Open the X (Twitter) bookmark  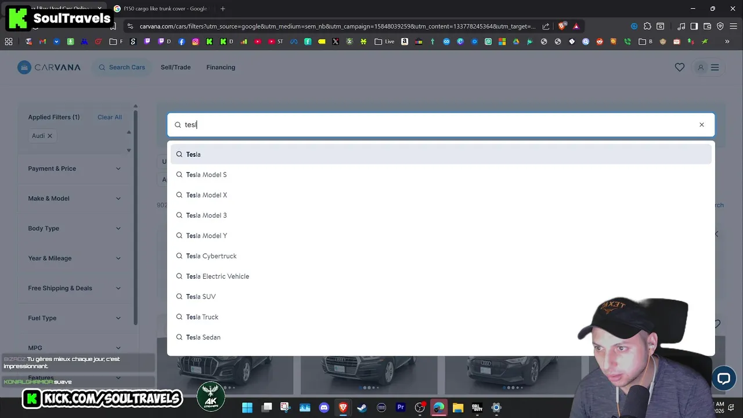[x=336, y=42]
